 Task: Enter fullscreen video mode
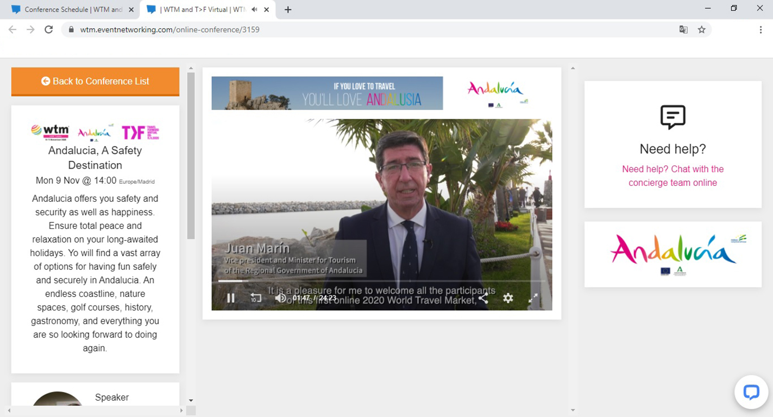point(533,298)
